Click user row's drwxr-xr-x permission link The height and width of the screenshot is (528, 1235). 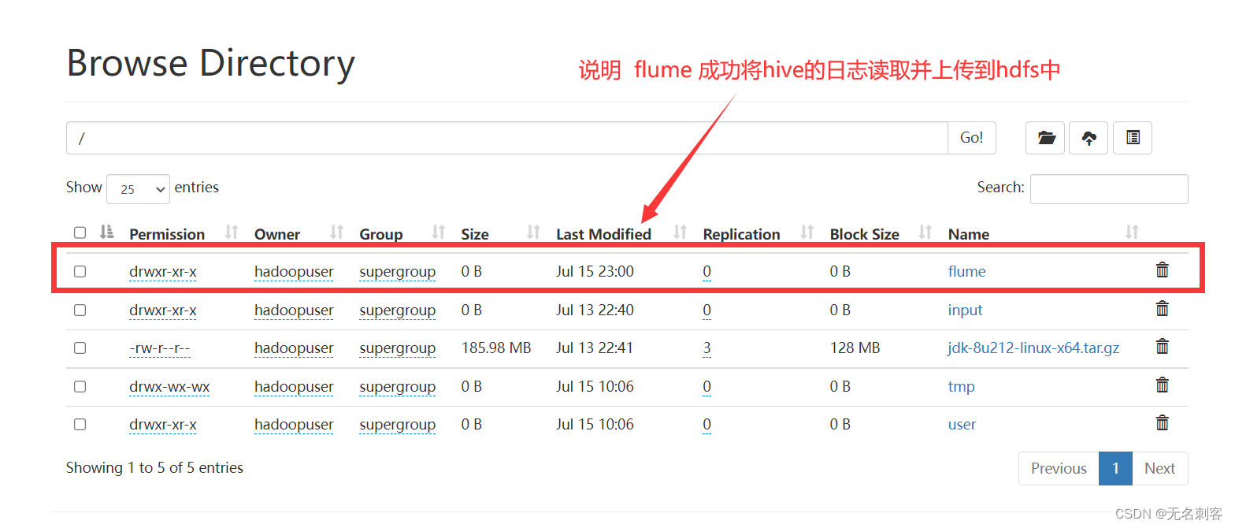(163, 424)
